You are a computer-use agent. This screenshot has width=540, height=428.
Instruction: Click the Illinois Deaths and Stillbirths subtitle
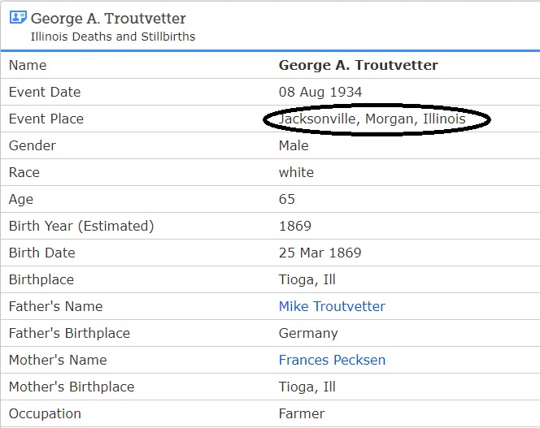(113, 37)
